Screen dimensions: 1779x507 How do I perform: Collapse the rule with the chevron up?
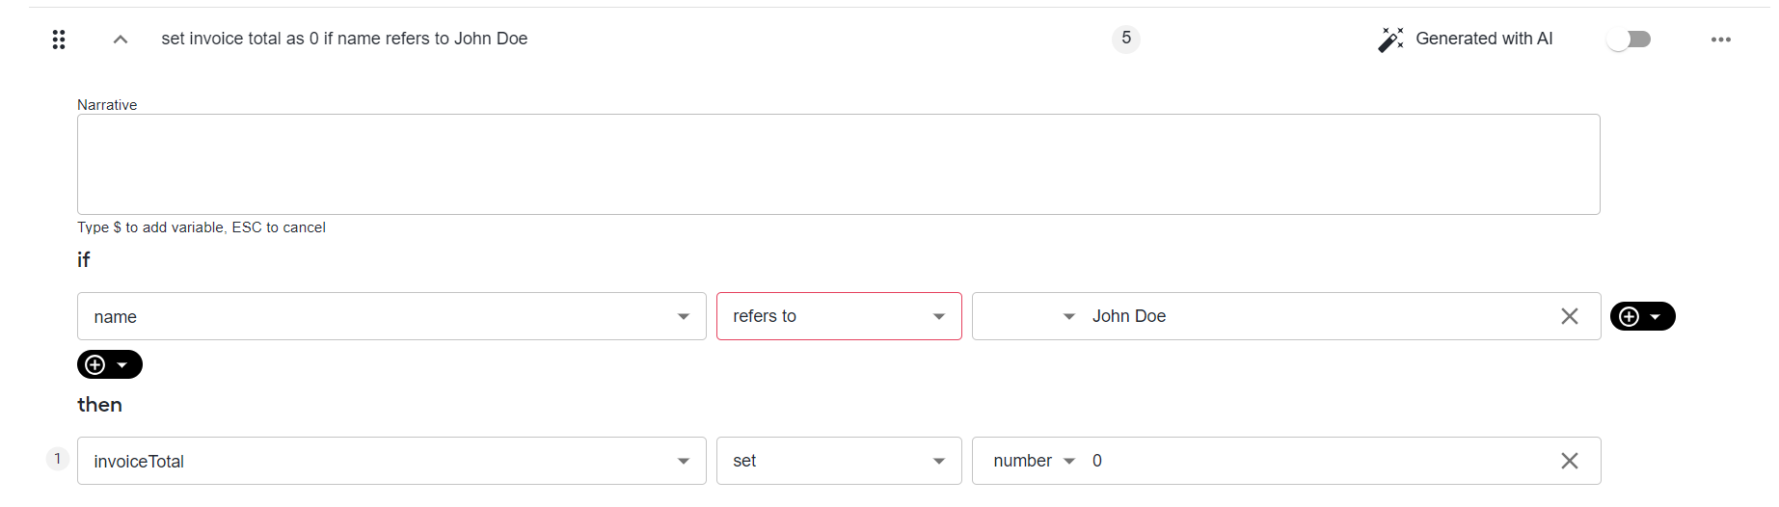point(121,40)
